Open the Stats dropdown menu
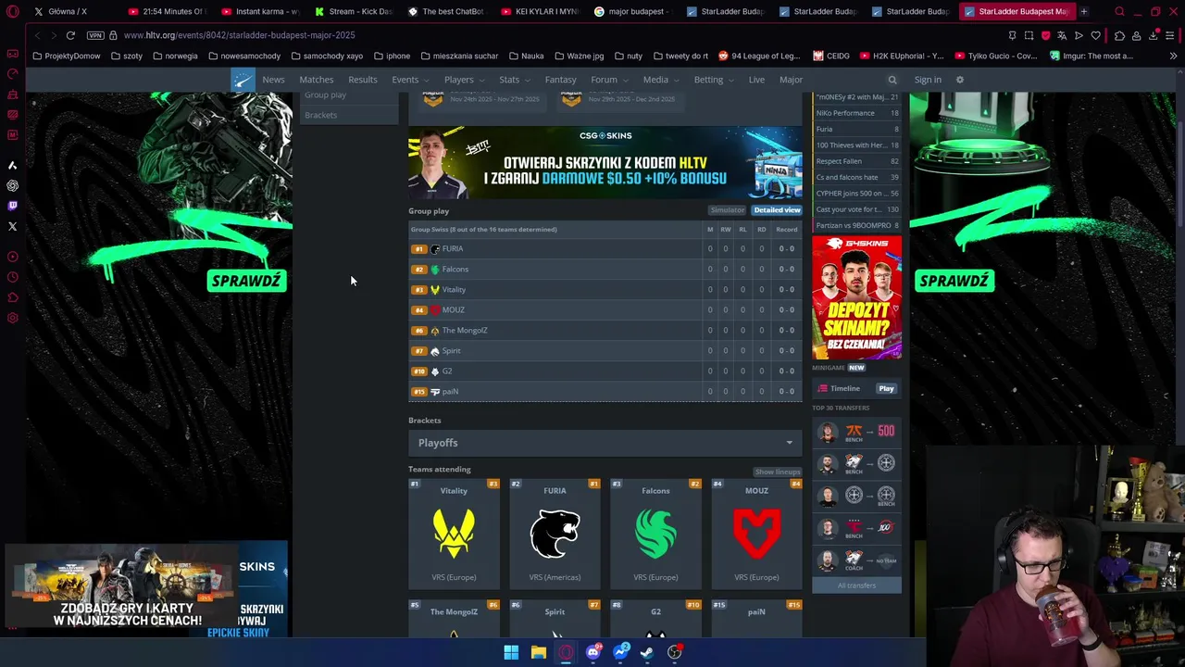Screen dimensions: 1185x667 (514, 80)
